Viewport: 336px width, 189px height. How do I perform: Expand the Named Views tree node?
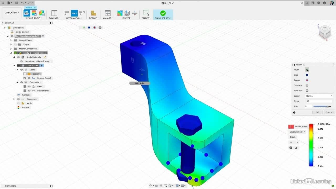(x=11, y=40)
